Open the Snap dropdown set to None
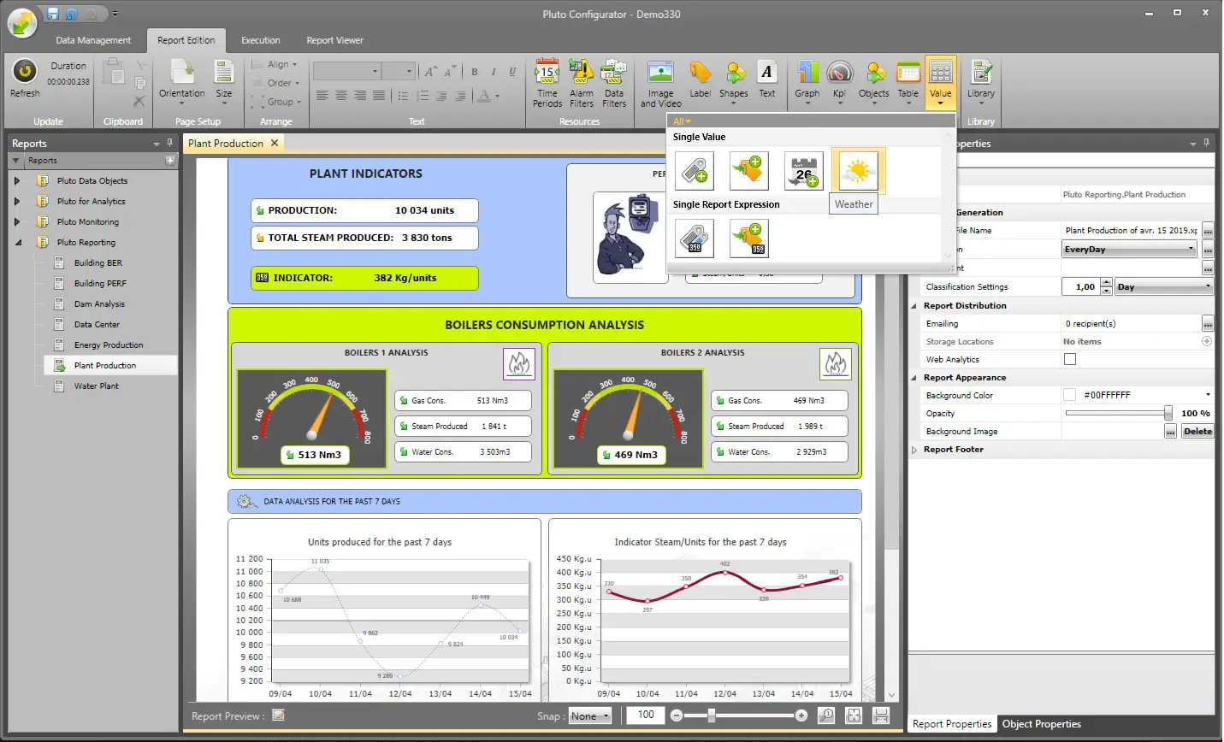The height and width of the screenshot is (742, 1224). click(590, 716)
